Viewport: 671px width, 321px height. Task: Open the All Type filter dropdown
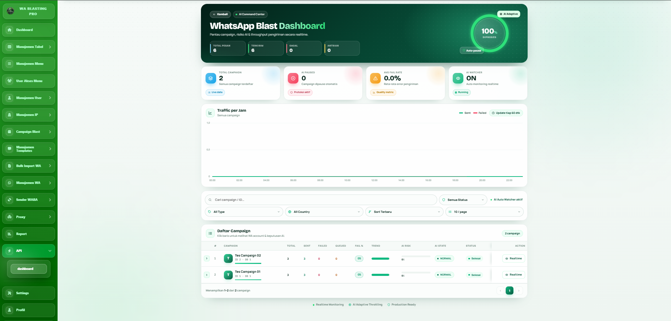[x=244, y=212]
